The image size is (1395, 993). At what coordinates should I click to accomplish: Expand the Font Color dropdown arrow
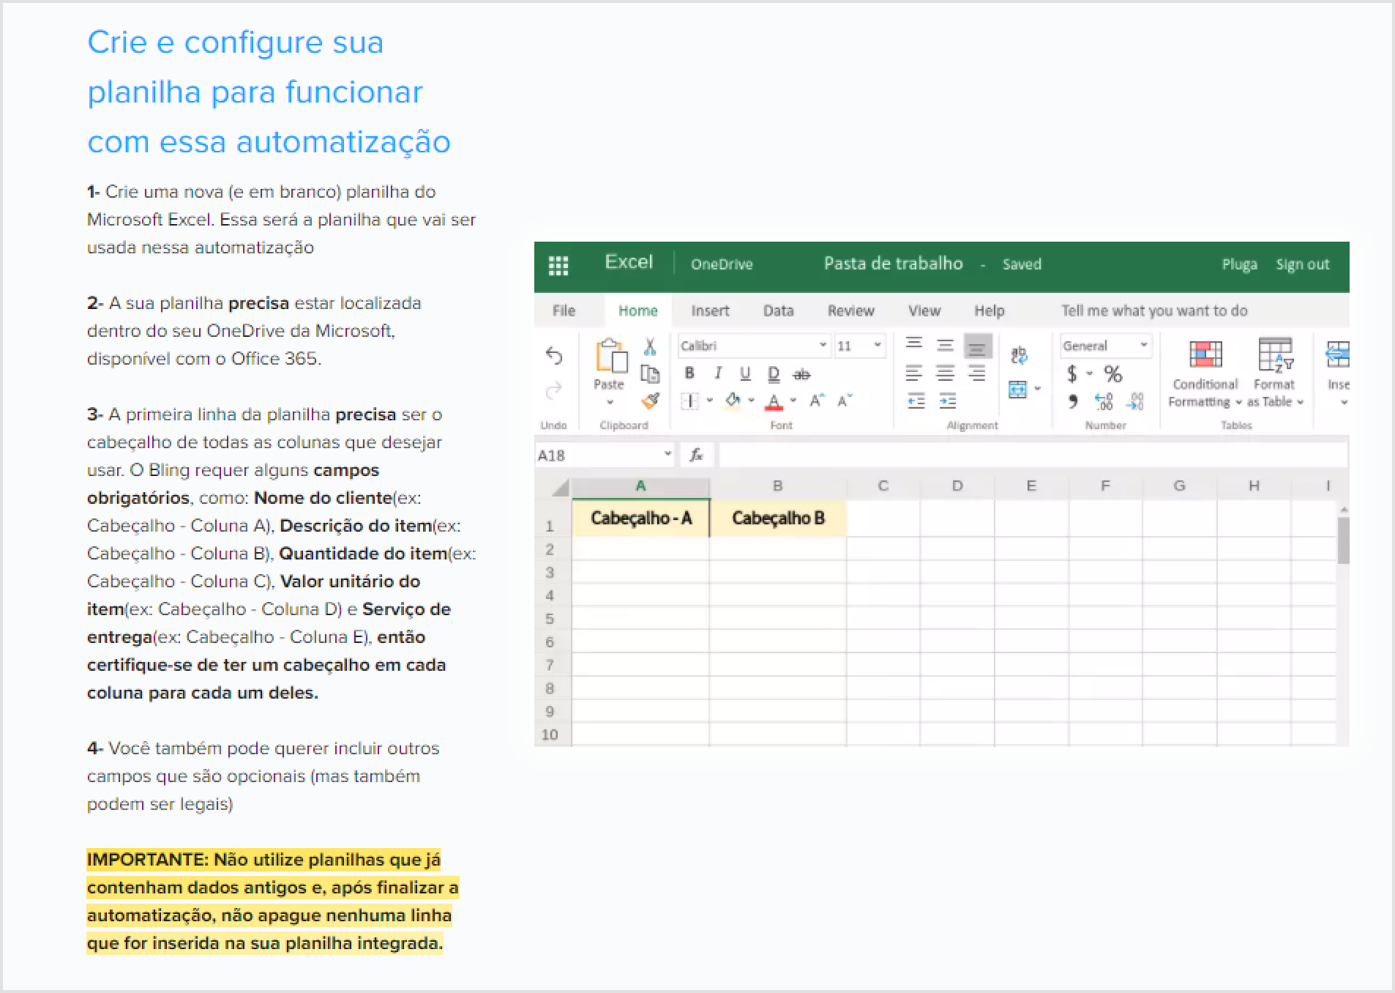point(793,401)
